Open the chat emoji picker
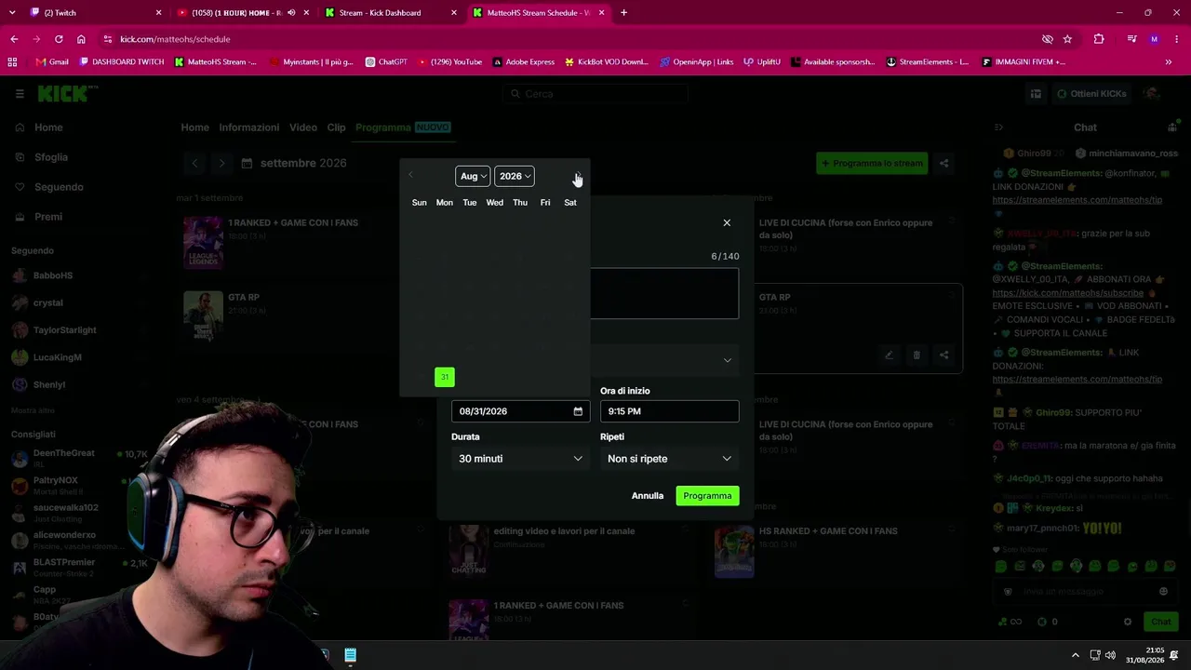This screenshot has height=670, width=1191. [1163, 592]
